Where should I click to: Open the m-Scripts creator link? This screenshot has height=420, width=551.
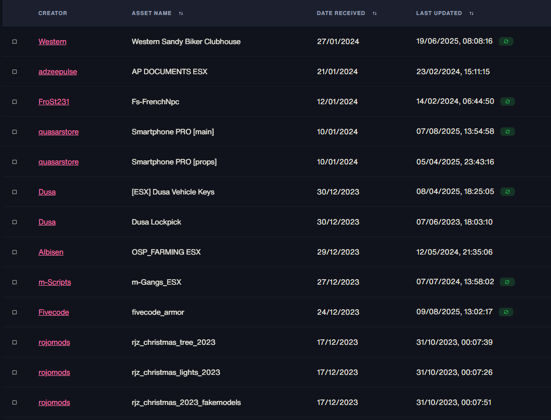point(55,282)
